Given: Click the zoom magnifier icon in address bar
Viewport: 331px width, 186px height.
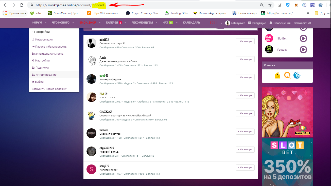Looking at the screenshot, I should (x=262, y=5).
